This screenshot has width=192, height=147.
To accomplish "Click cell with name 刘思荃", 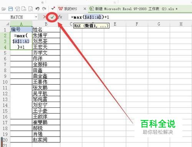I will click(46, 41).
